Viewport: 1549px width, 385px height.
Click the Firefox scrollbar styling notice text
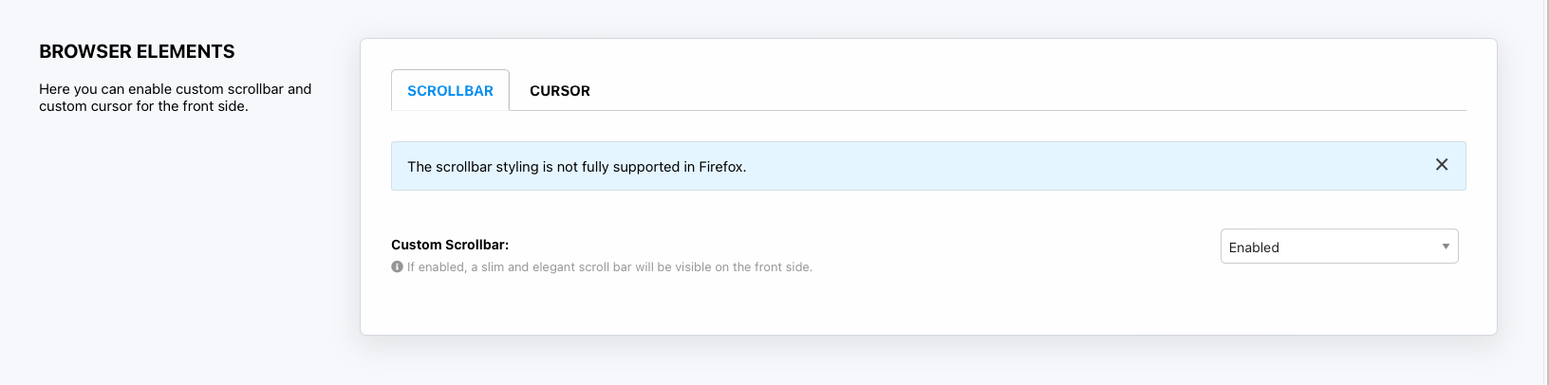coord(576,167)
